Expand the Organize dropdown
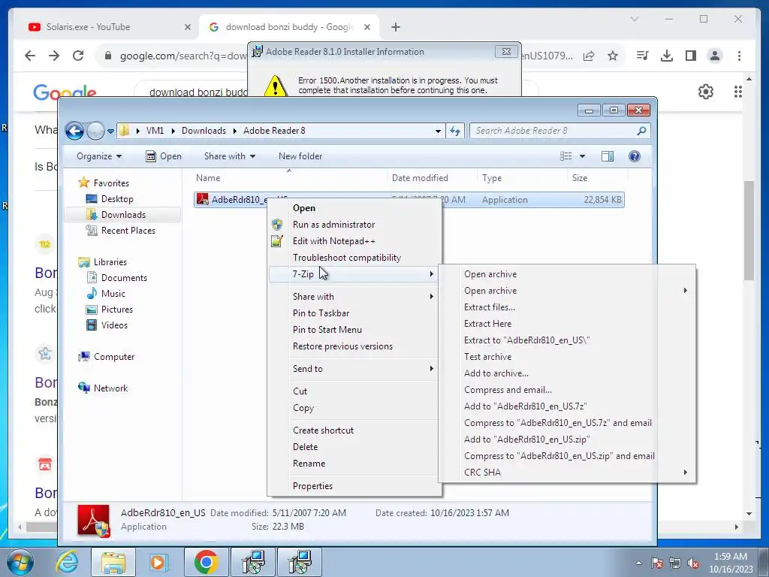The image size is (769, 577). [98, 156]
